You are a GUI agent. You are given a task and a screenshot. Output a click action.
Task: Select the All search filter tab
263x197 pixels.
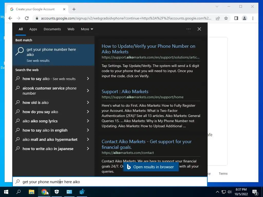(x=21, y=29)
